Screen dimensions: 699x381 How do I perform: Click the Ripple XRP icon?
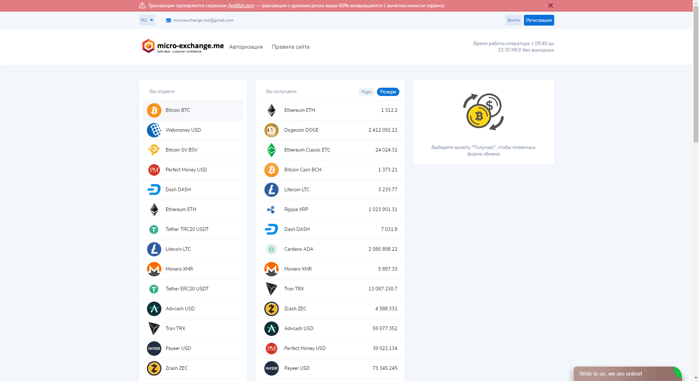[x=272, y=209]
